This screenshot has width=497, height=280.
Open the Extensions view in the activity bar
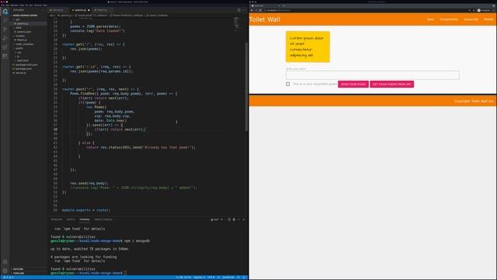5,47
